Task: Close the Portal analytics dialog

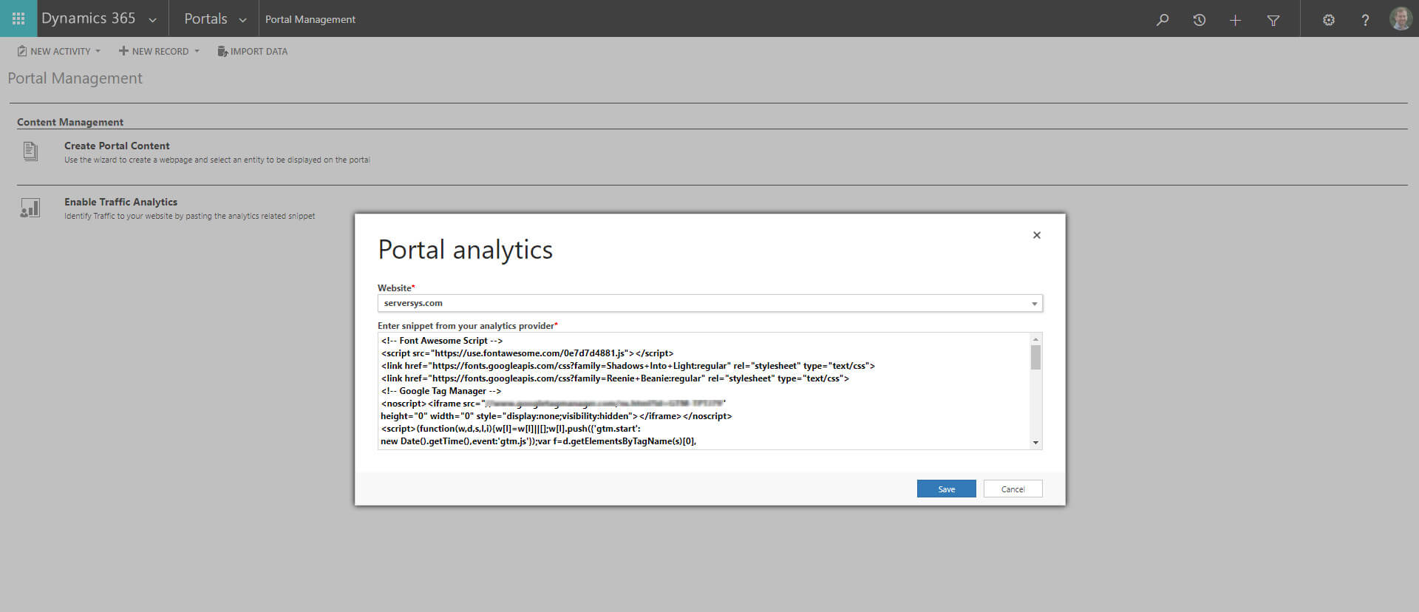Action: (1037, 235)
